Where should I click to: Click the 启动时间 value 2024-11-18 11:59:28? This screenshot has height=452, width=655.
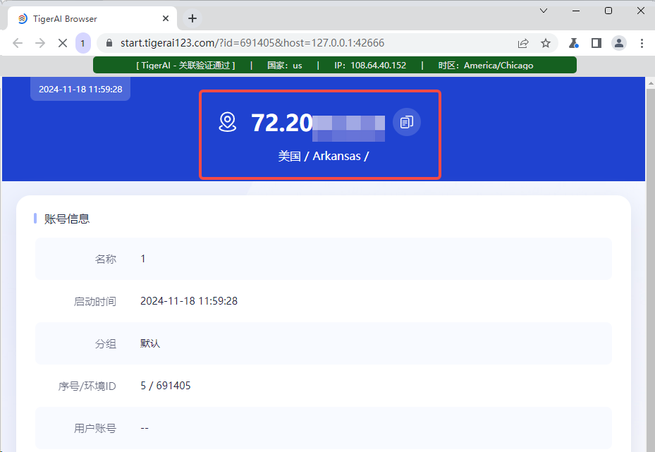click(189, 301)
